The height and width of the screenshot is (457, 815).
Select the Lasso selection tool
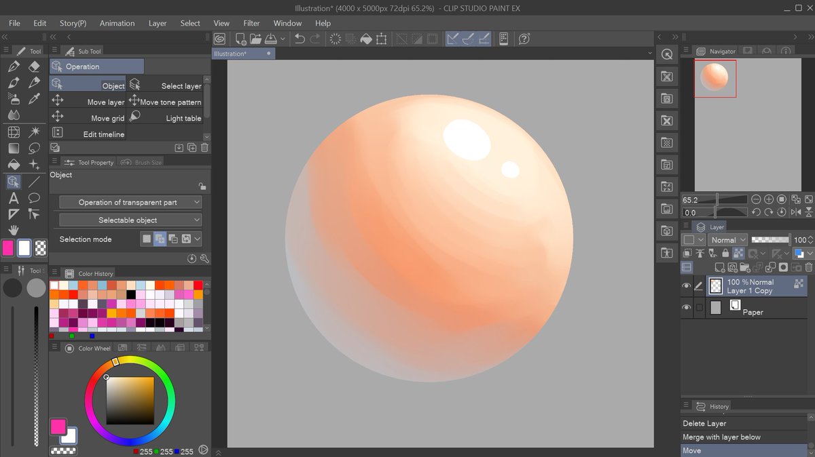[34, 148]
